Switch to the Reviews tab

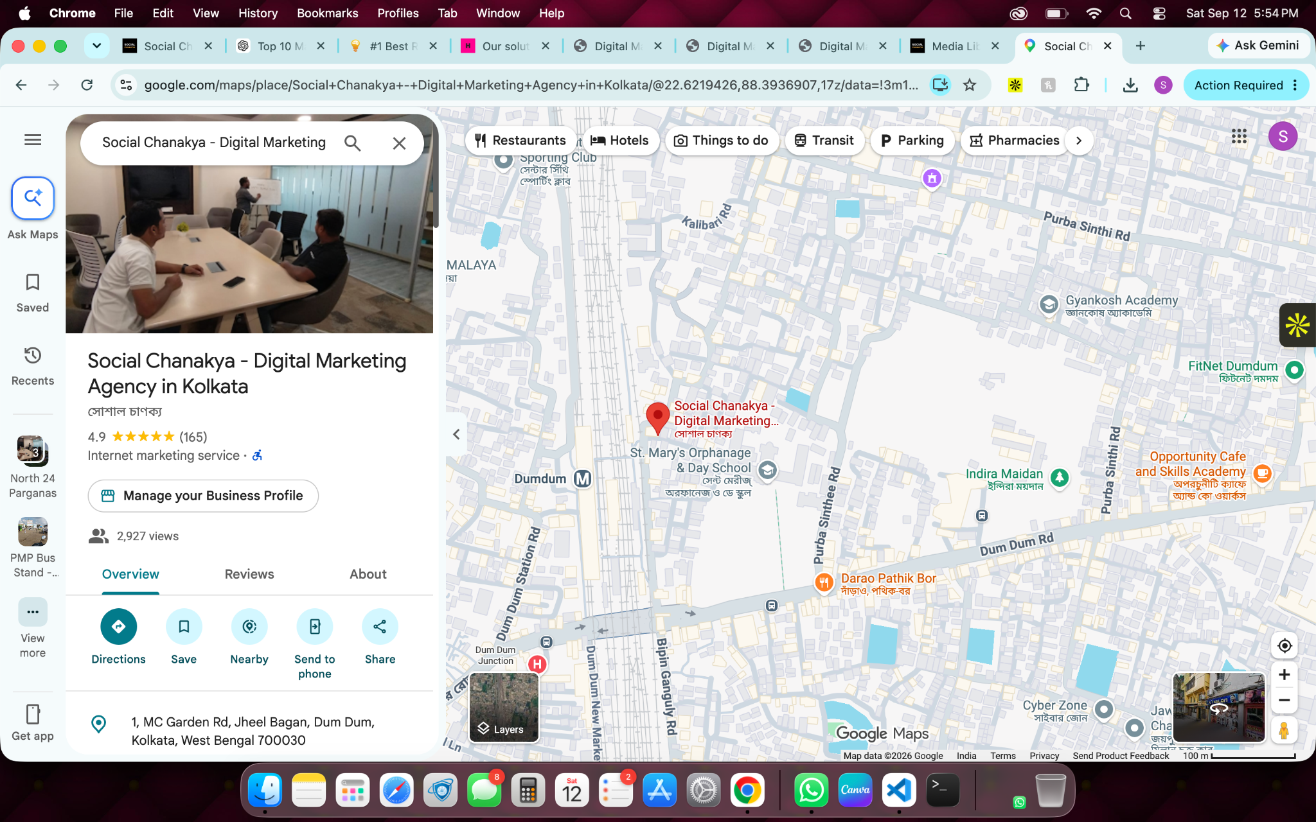(x=249, y=574)
